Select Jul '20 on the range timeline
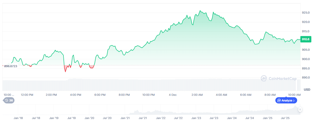This screenshot has height=123, width=315. click(107, 118)
